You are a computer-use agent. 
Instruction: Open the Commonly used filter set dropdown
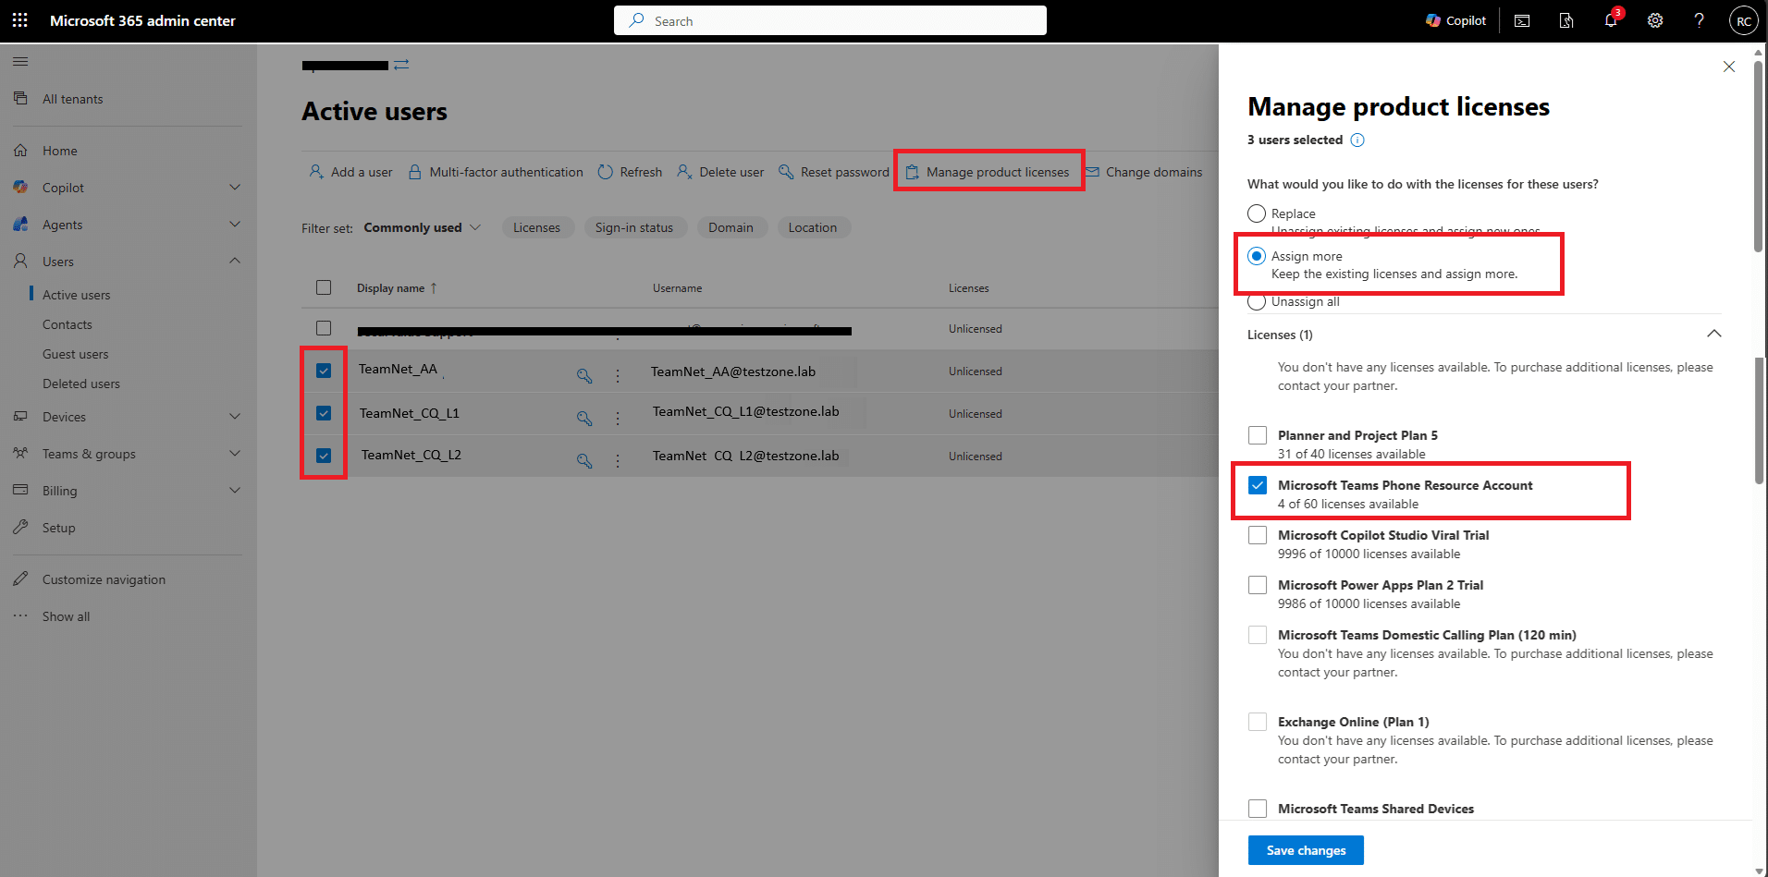[x=423, y=227]
